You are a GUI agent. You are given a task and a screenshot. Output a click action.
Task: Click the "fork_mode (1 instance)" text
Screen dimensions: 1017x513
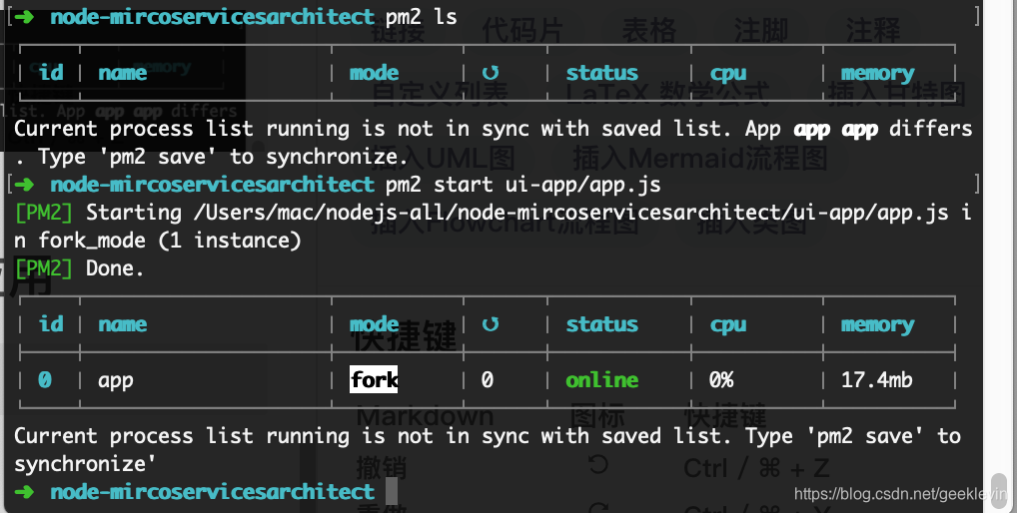point(170,241)
